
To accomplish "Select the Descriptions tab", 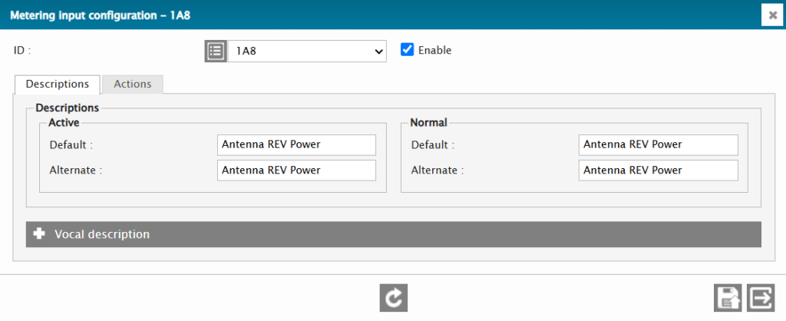I will click(57, 84).
